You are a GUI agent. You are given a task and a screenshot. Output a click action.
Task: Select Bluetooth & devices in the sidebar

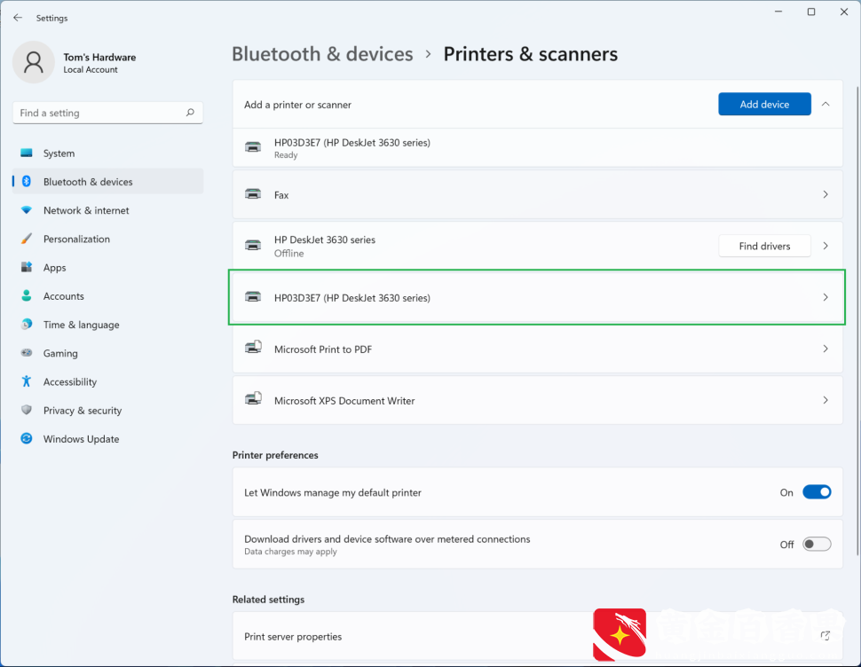tap(107, 182)
